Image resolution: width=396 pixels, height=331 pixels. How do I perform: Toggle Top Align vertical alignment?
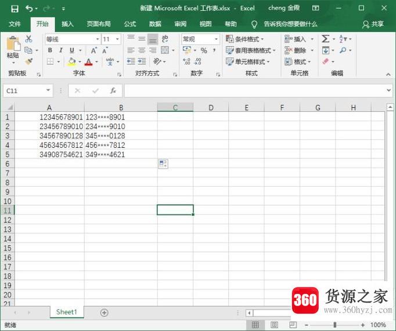coord(131,38)
